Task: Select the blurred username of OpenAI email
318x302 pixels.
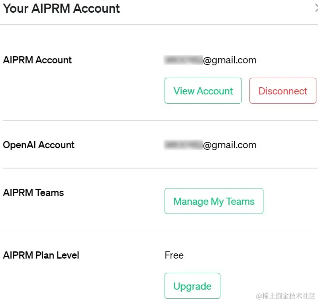Action: [184, 145]
